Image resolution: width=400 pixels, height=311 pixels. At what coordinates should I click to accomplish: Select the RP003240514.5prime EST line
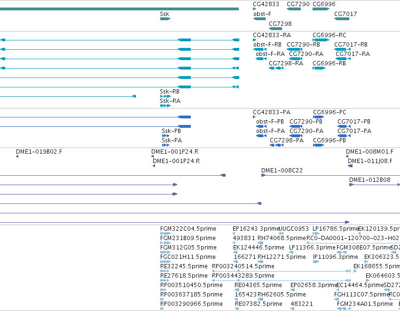(281, 271)
